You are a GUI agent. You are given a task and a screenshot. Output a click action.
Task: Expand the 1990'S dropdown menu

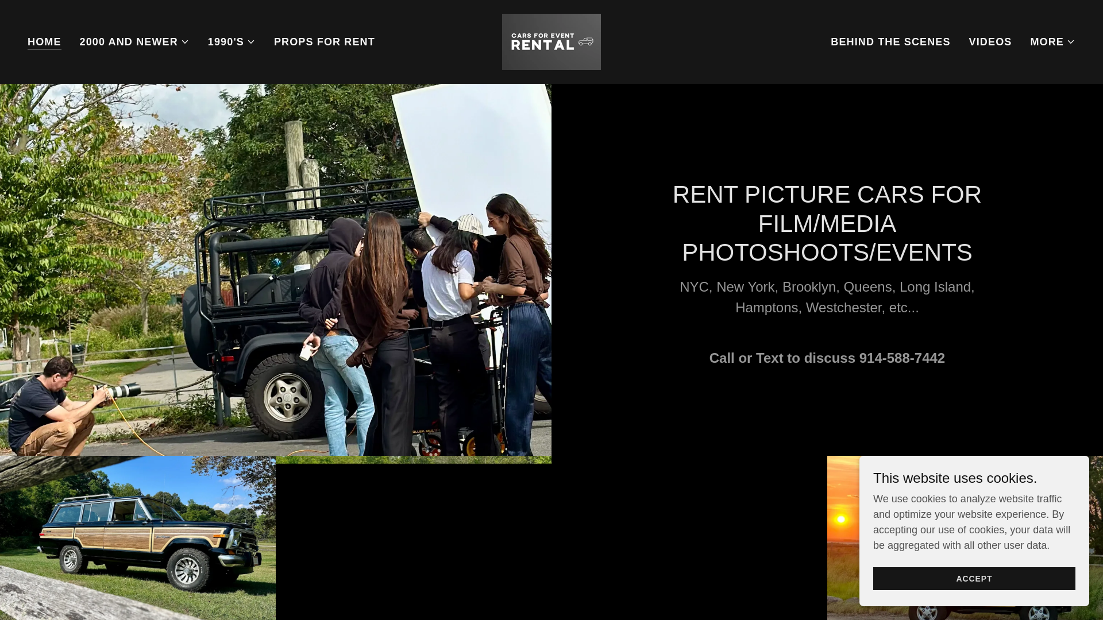[231, 42]
